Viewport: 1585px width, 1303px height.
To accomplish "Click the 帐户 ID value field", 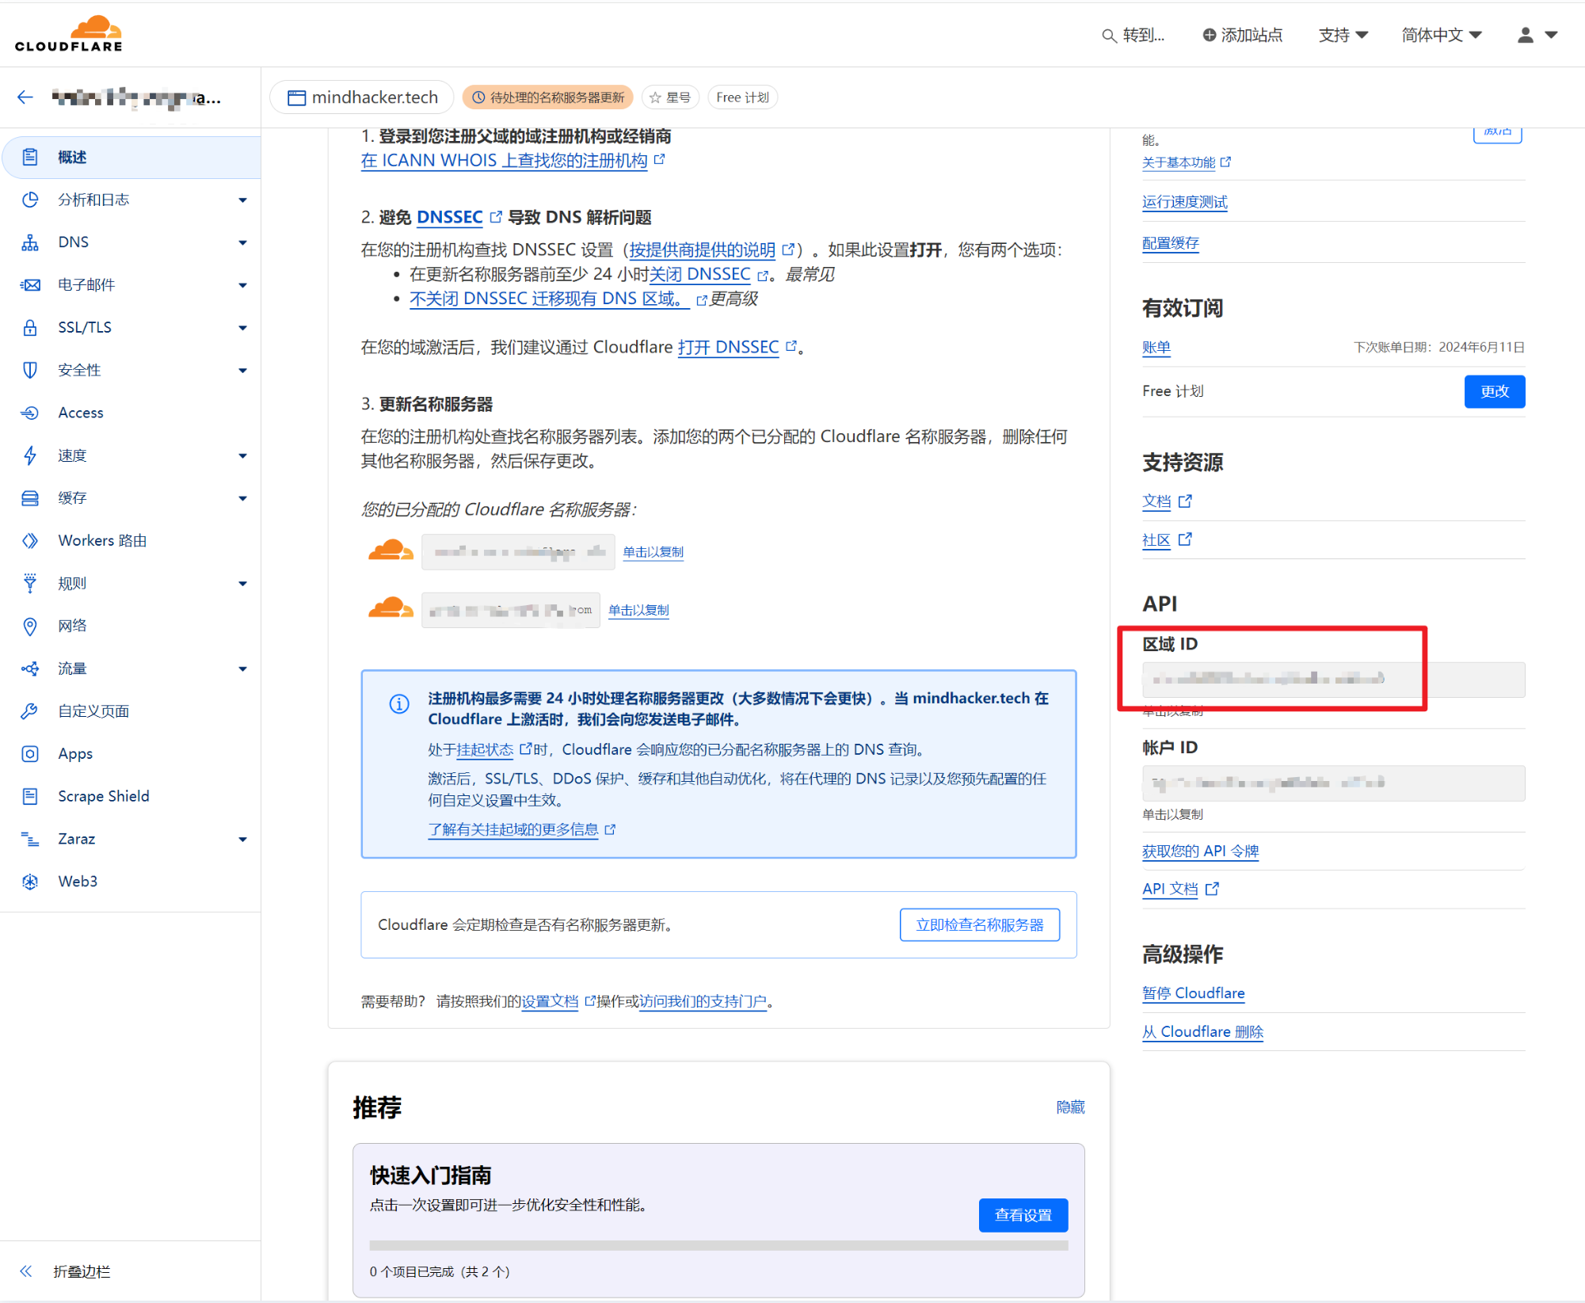I will click(1333, 783).
